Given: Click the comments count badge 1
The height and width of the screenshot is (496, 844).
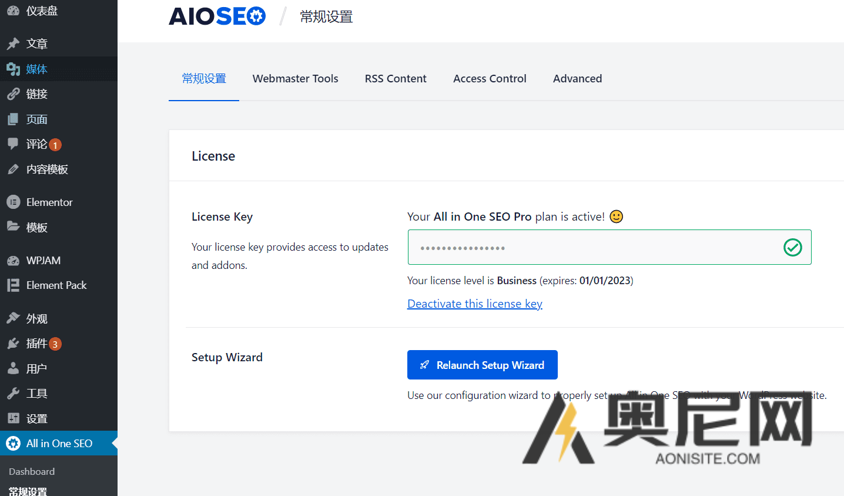Looking at the screenshot, I should click(55, 145).
